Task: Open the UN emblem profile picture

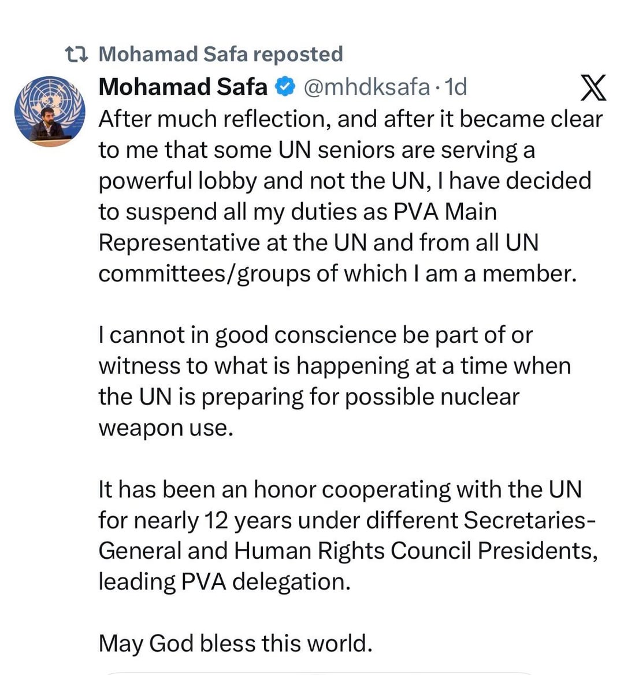Action: 50,111
